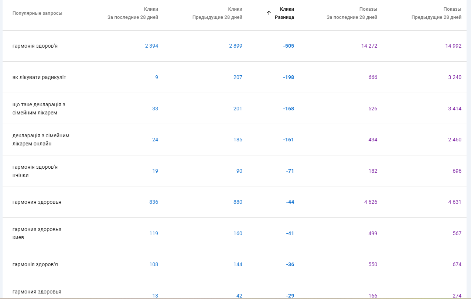Click the 3 240 previous impressions value
Image resolution: width=471 pixels, height=299 pixels.
click(x=454, y=77)
